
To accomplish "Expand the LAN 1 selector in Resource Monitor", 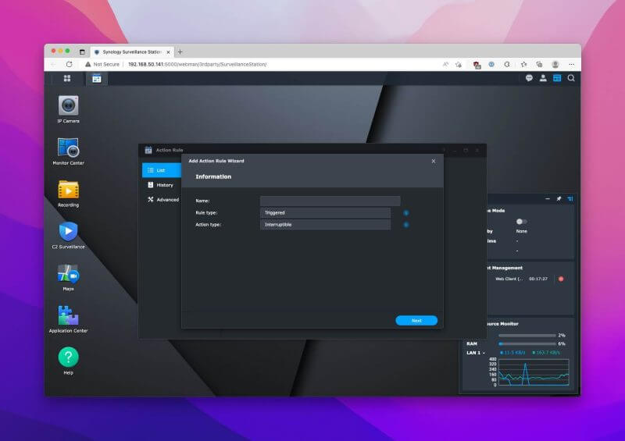I will [476, 353].
